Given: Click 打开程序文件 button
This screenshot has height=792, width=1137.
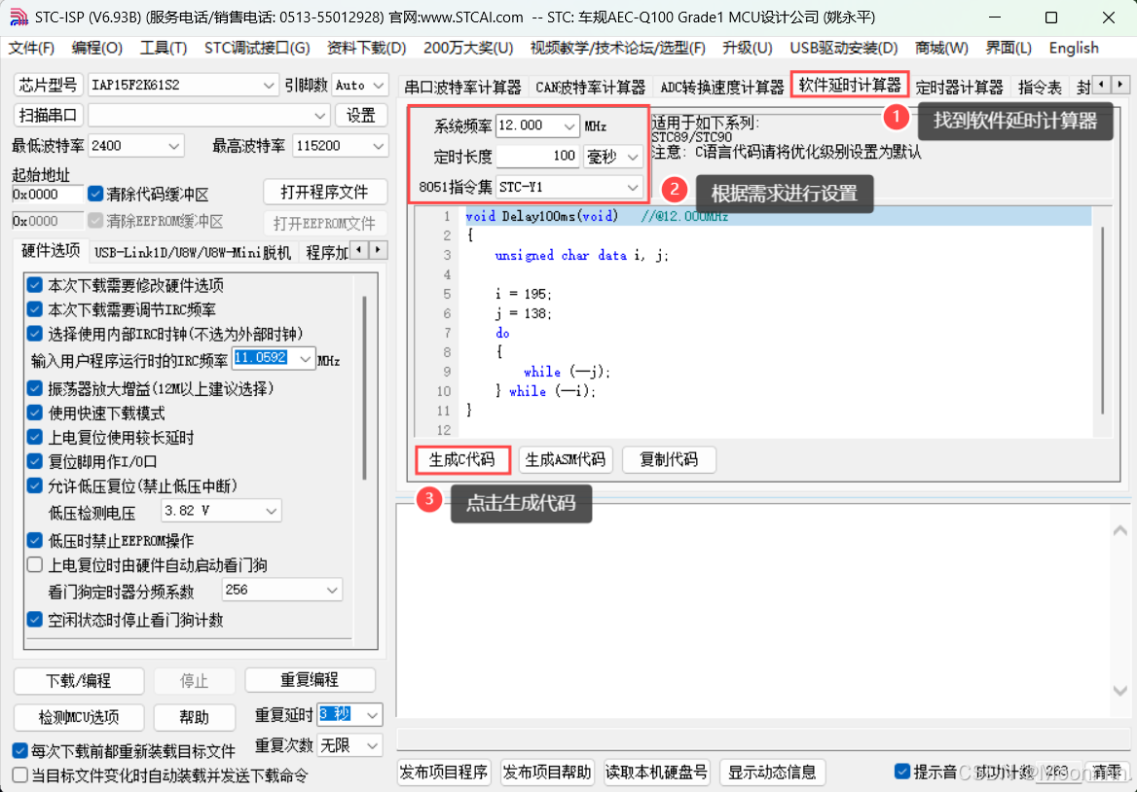Looking at the screenshot, I should coord(324,192).
